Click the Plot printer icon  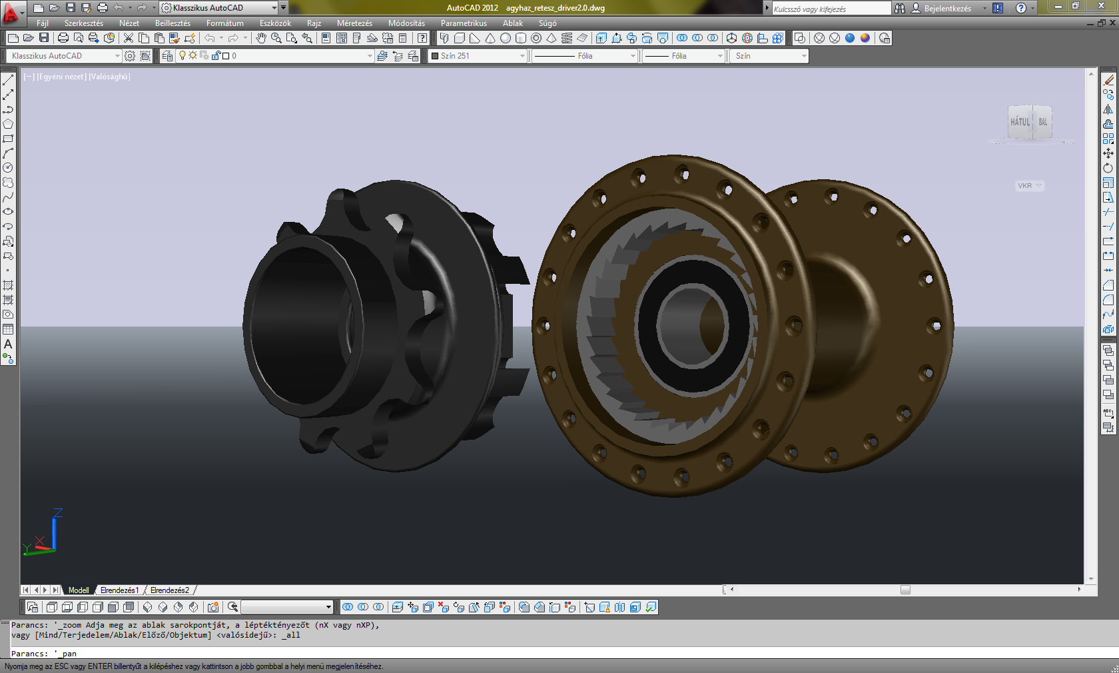tap(63, 38)
